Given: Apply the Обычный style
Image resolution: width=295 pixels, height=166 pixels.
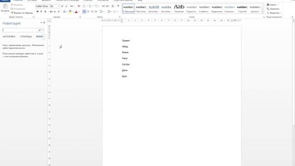Looking at the screenshot, I should coord(129,9).
